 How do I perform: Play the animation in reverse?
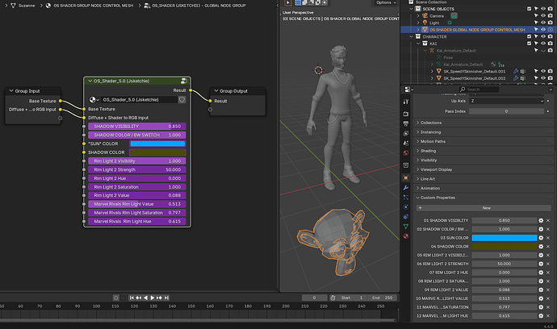(x=145, y=298)
